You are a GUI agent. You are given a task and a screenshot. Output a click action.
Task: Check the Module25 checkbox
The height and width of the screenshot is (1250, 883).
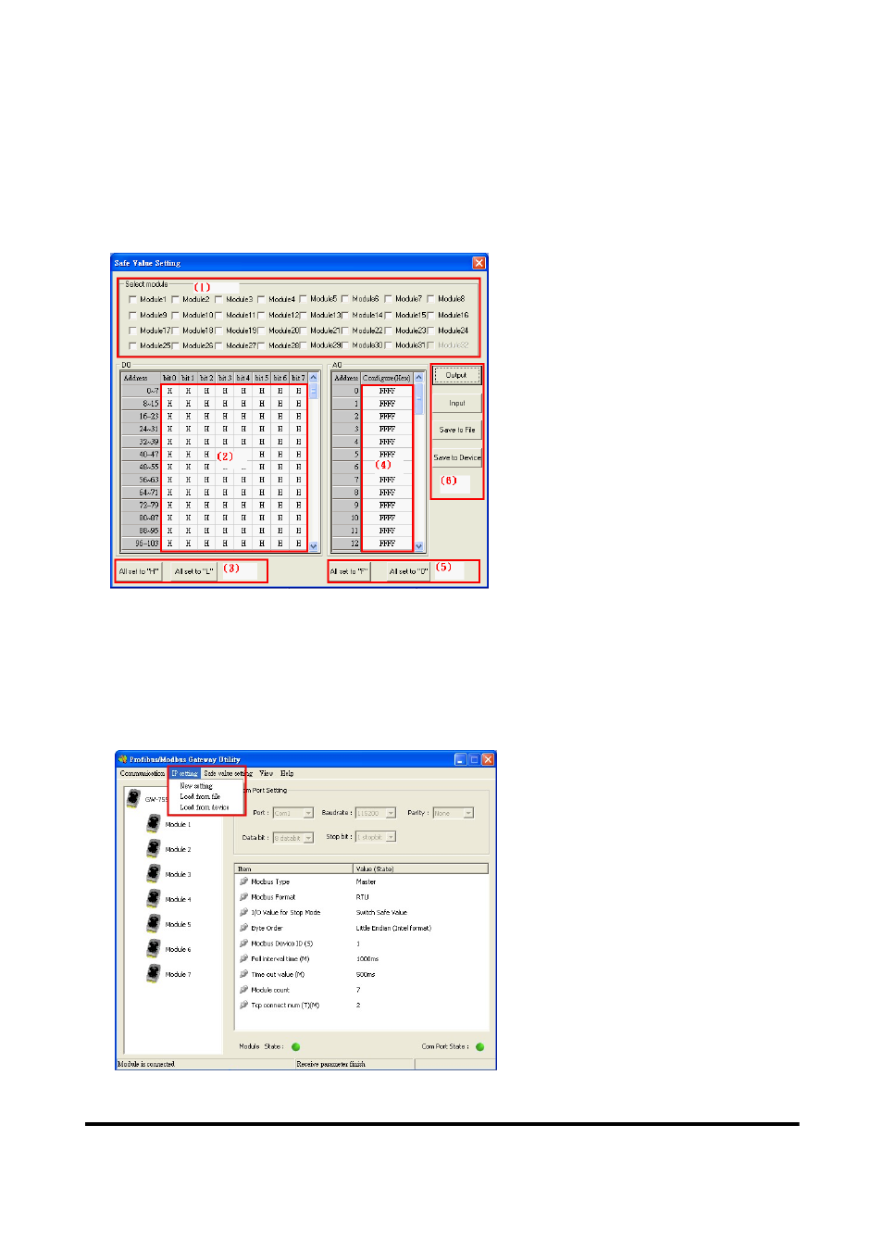[x=132, y=345]
